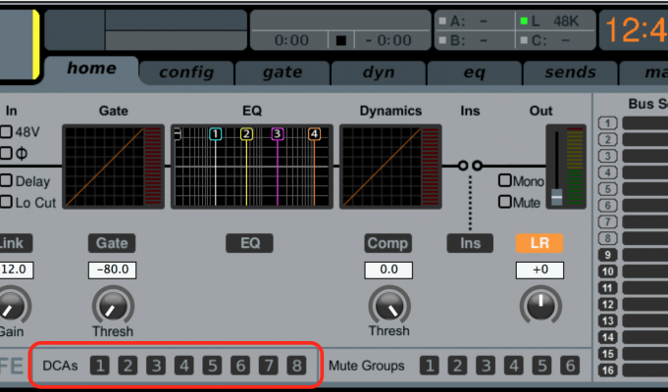Screen dimensions: 668x392
Task: Assign channel to Mute Group 4
Action: click(x=514, y=366)
